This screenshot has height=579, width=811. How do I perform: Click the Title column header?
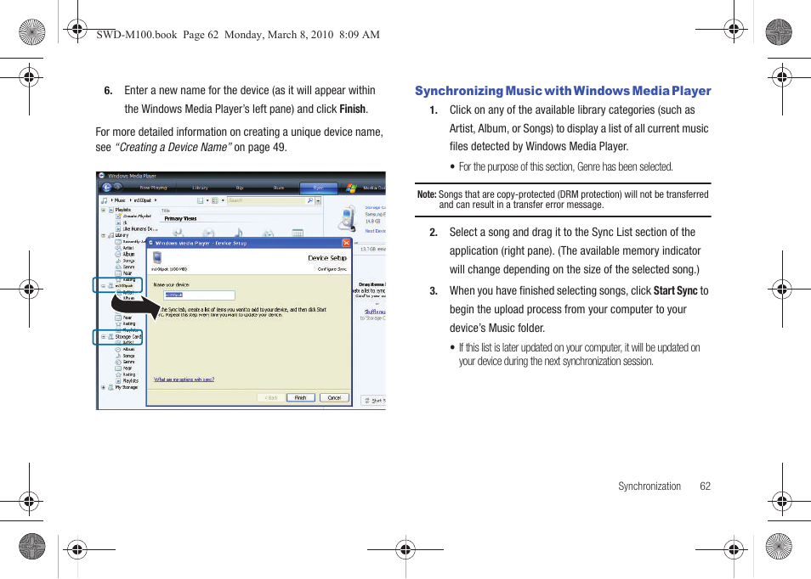pos(166,211)
